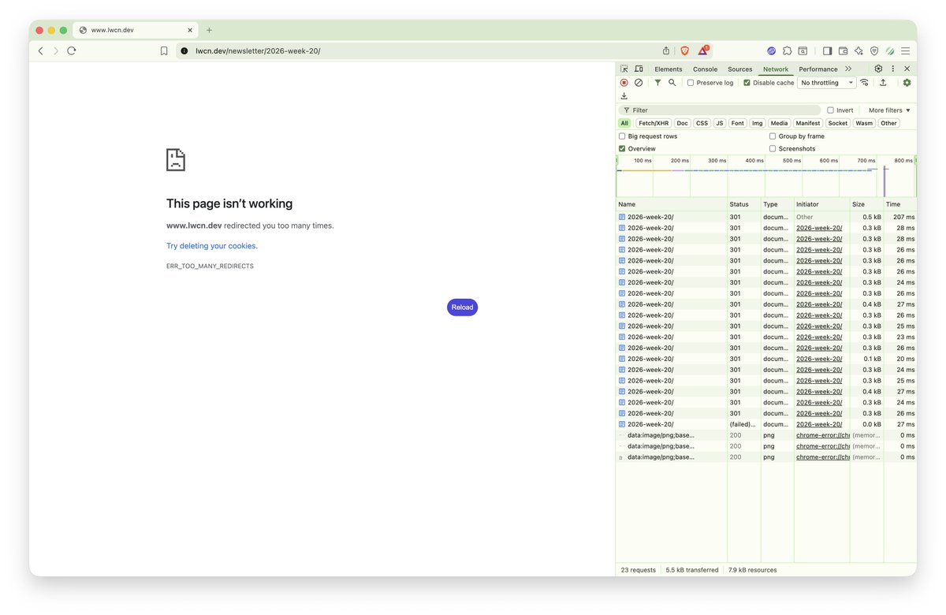Close the DevTools panel
Screen dimensions: 946x615
[x=907, y=69]
